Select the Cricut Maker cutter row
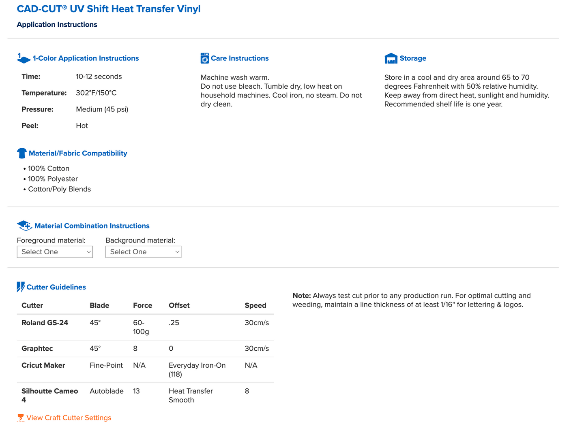 [x=145, y=370]
